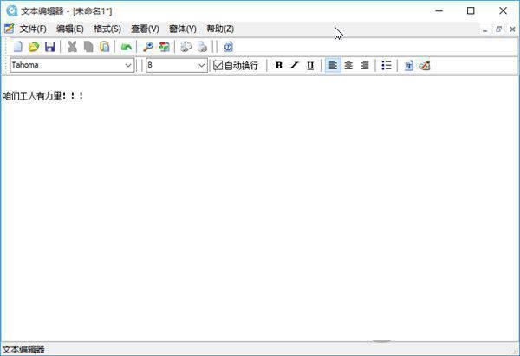Image resolution: width=520 pixels, height=356 pixels.
Task: Click the text 咱们工人有力量!!!
Action: [x=42, y=96]
